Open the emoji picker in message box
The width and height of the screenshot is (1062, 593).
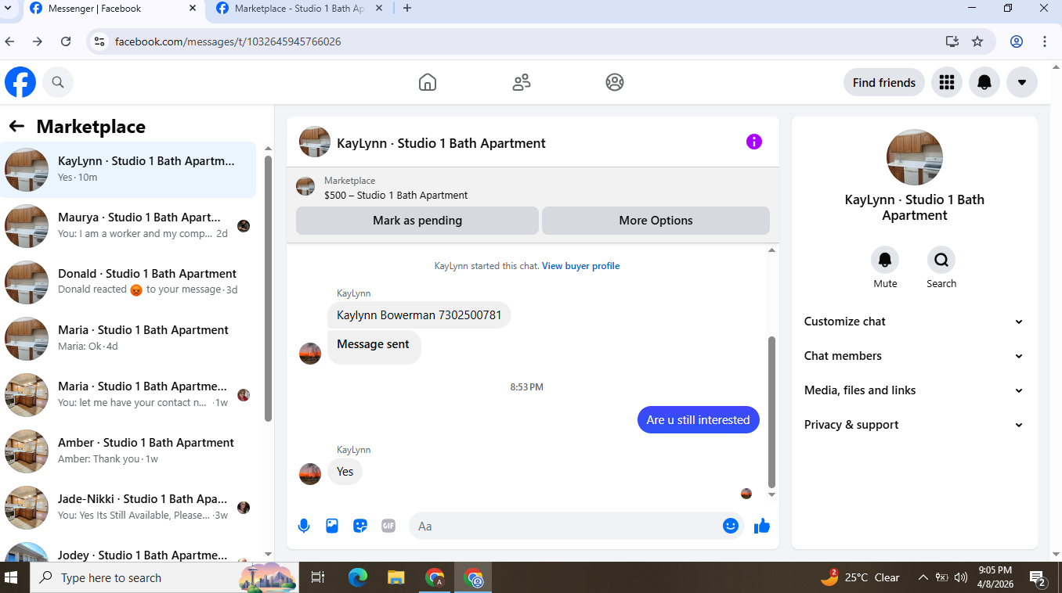[x=731, y=526]
